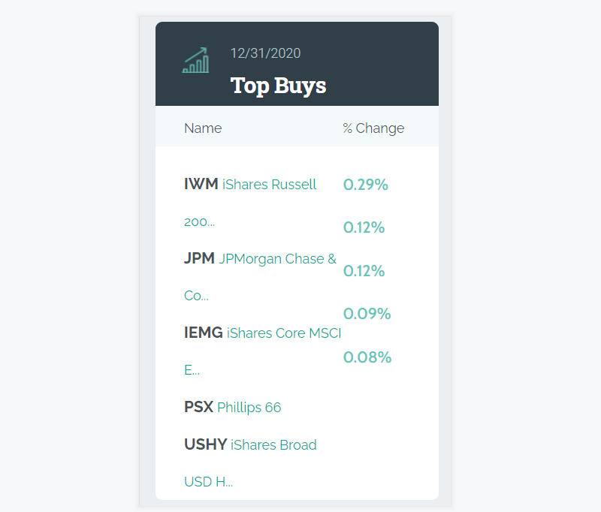Open the iShares Broad USD H... link
Screen dimensions: 601x512
point(273,445)
